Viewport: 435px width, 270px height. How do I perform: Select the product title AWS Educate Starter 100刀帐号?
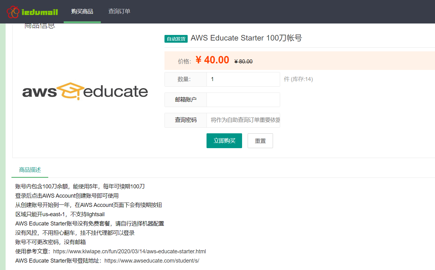click(x=246, y=38)
